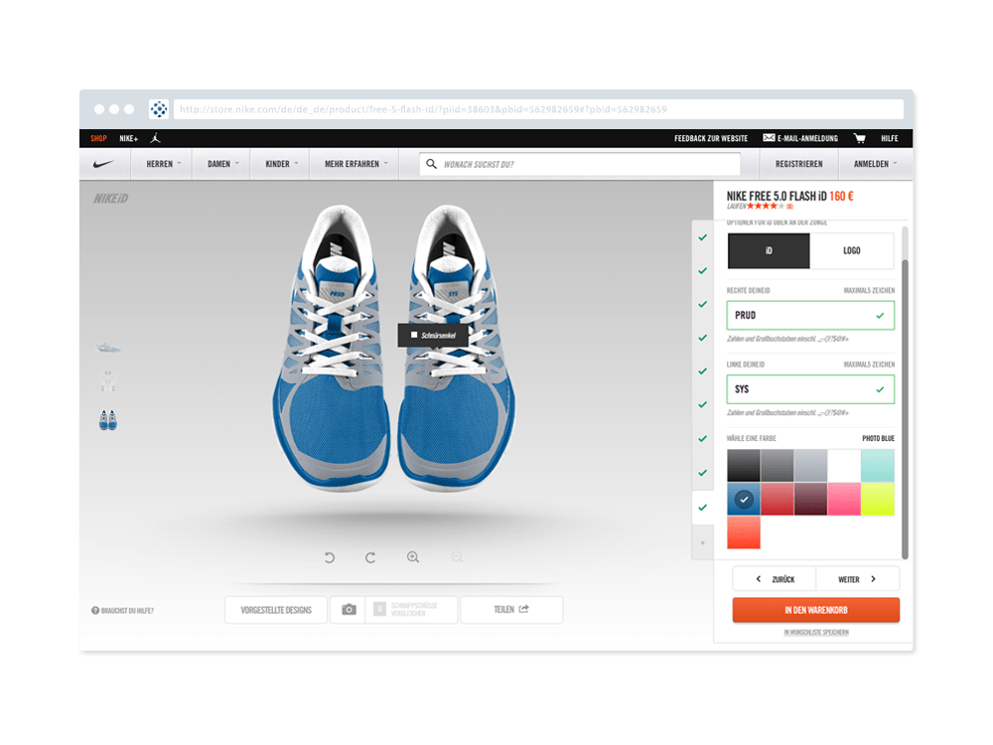Select the highlighted active step checkmark
The height and width of the screenshot is (745, 993).
click(702, 508)
